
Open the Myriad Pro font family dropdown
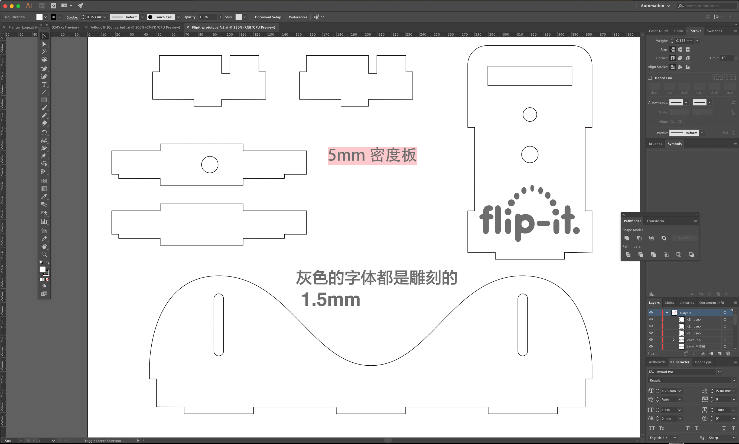[719, 372]
